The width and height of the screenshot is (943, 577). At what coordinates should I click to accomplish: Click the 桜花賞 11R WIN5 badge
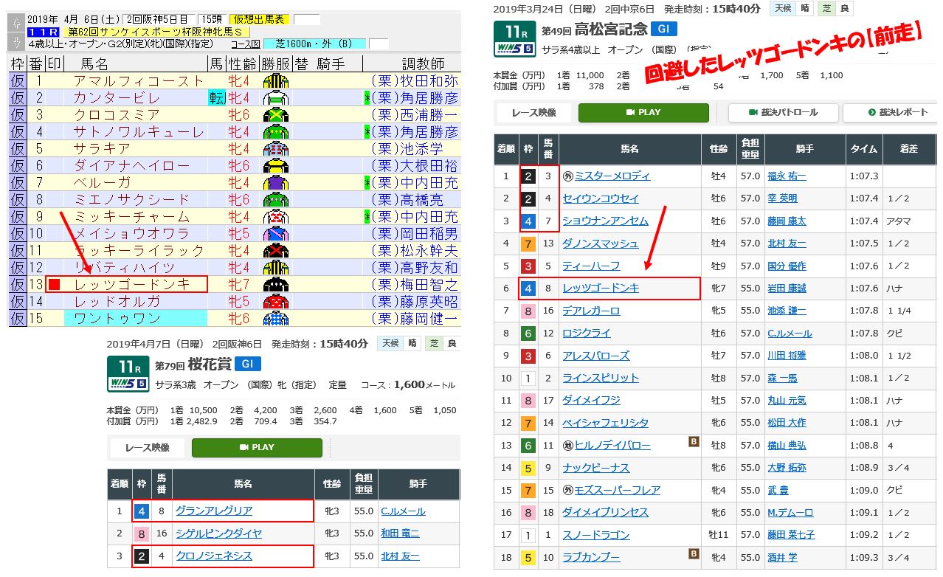128,374
